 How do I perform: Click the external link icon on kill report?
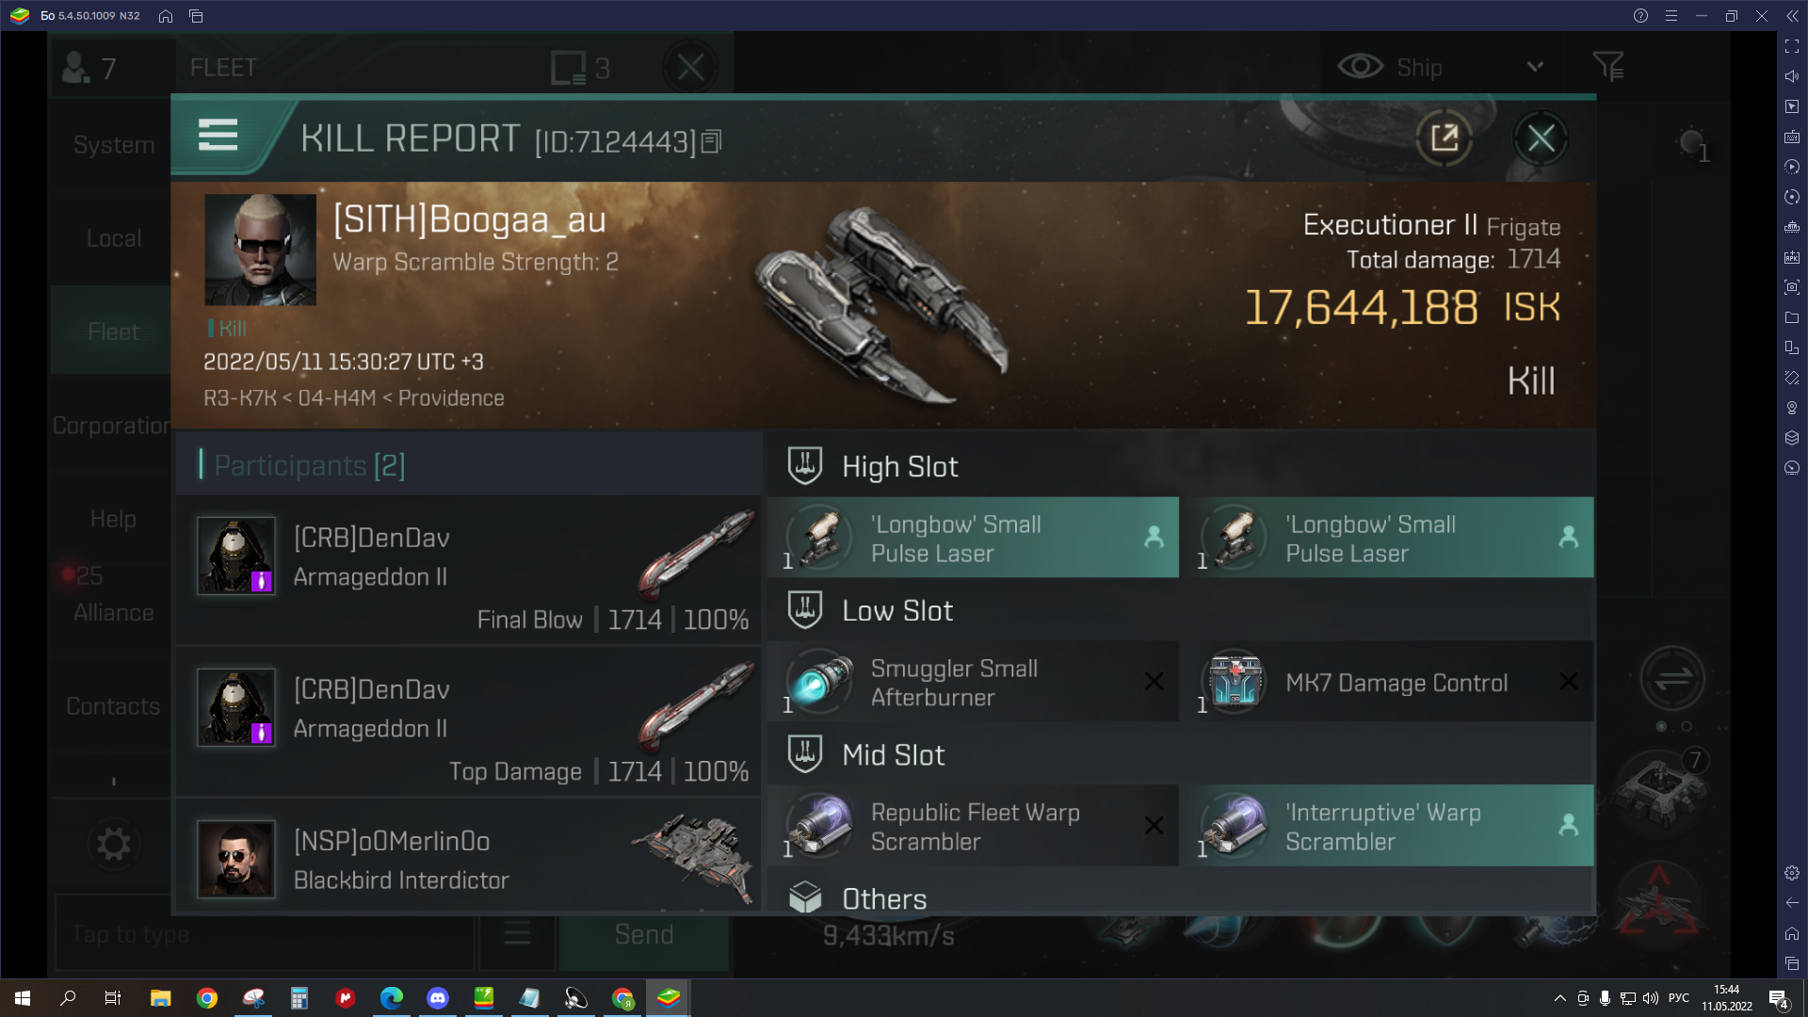1445,137
